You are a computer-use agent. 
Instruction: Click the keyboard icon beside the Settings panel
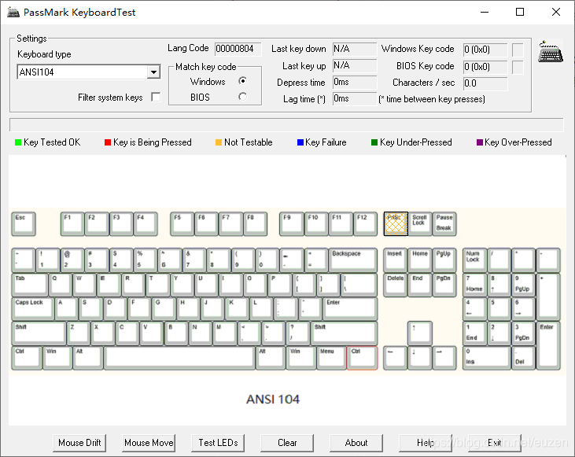tap(551, 51)
